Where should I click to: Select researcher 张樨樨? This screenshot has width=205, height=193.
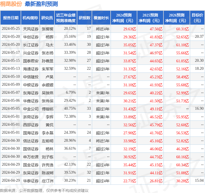pos(47,29)
